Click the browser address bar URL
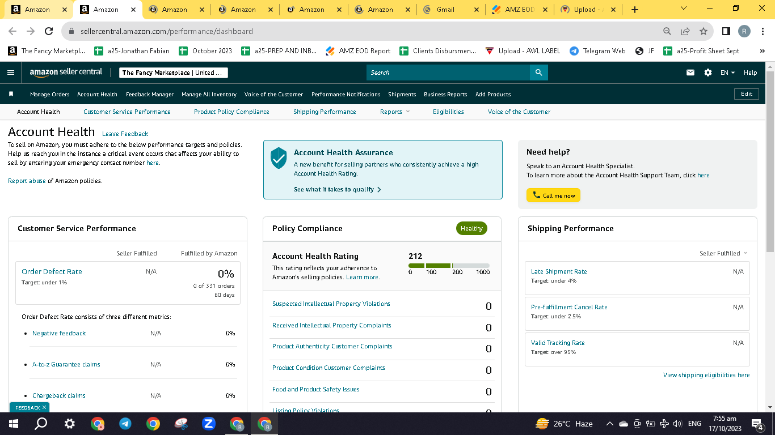This screenshot has height=435, width=775. tap(167, 31)
